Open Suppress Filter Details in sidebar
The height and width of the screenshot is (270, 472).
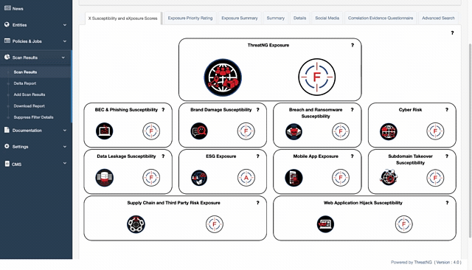click(33, 117)
